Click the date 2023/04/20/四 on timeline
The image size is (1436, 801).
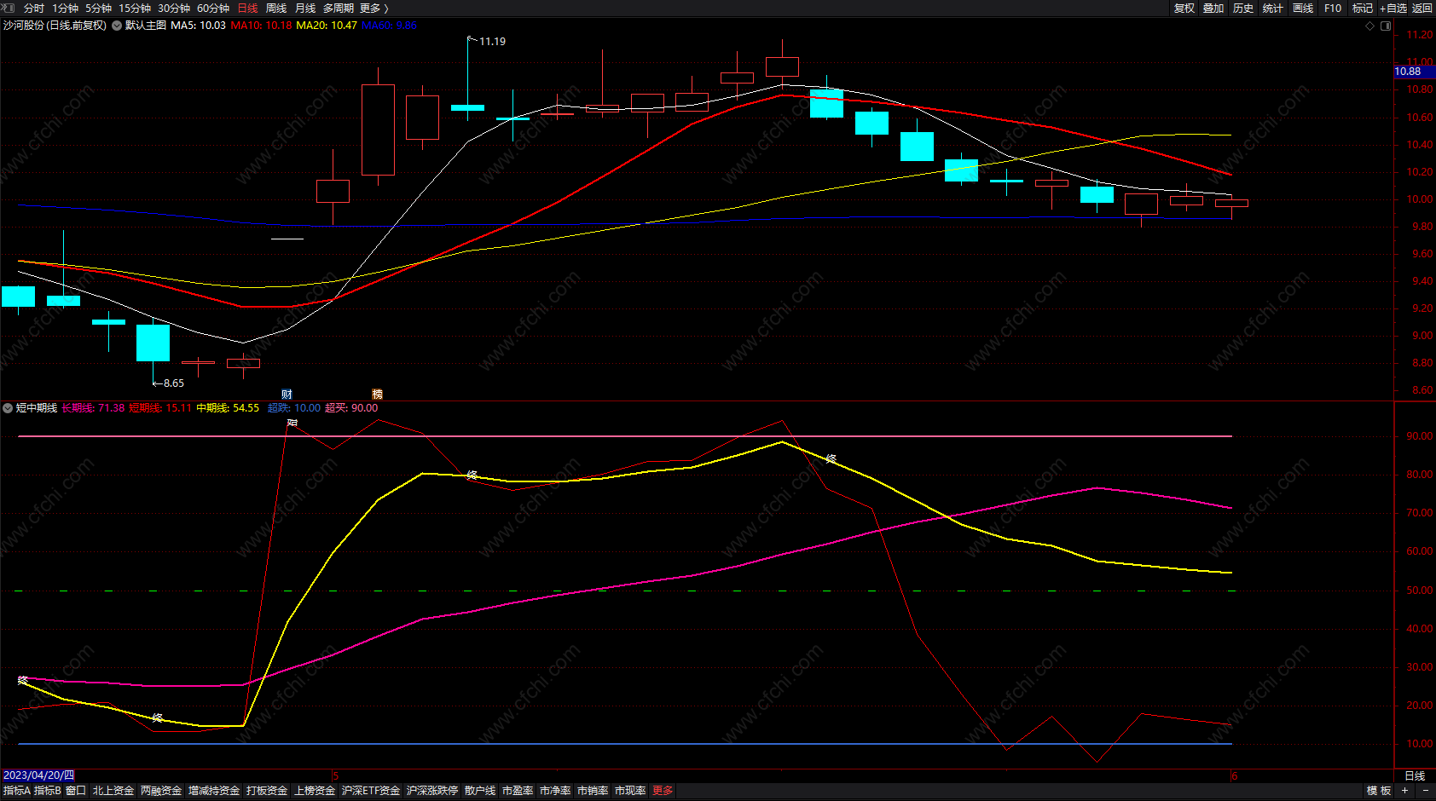pos(38,775)
